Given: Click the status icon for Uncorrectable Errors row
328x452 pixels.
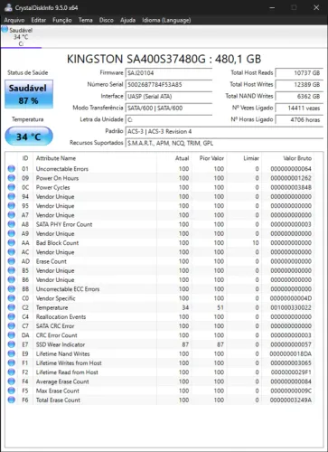Looking at the screenshot, I should [x=12, y=169].
